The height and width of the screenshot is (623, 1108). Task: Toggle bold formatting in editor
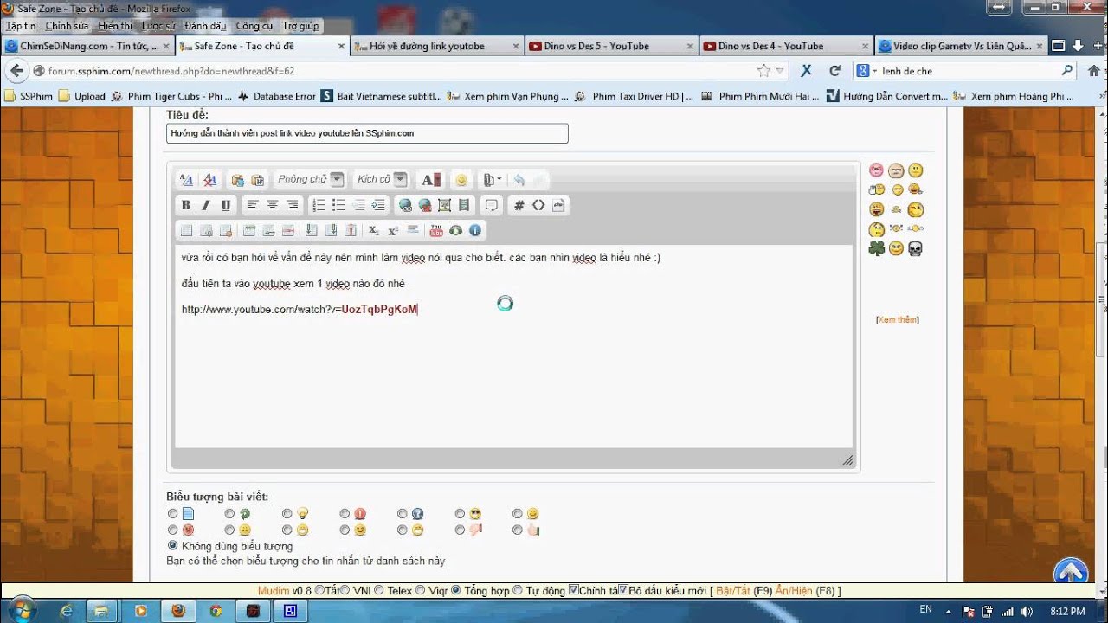pos(185,205)
